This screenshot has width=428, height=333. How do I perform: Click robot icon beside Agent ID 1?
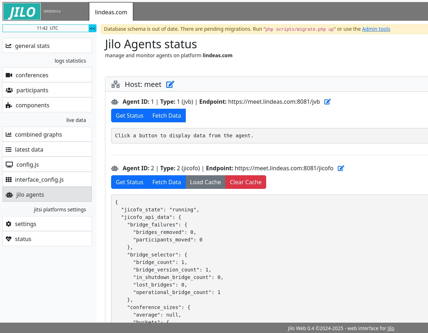tap(115, 102)
